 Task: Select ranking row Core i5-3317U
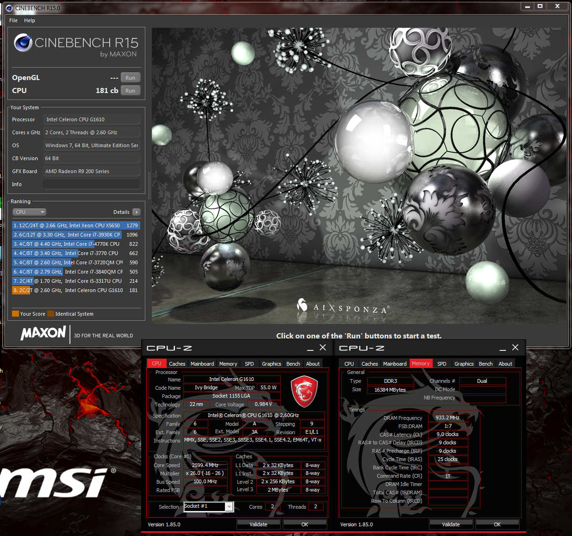(76, 281)
